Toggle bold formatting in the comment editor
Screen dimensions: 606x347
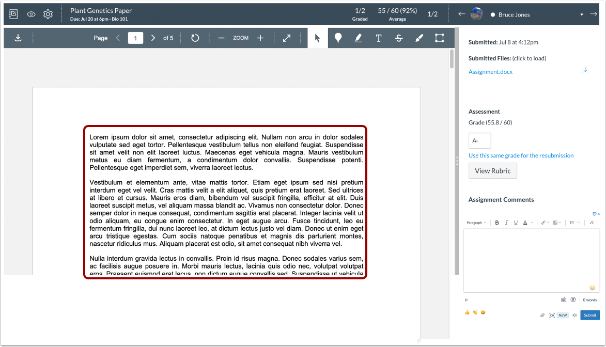[497, 222]
